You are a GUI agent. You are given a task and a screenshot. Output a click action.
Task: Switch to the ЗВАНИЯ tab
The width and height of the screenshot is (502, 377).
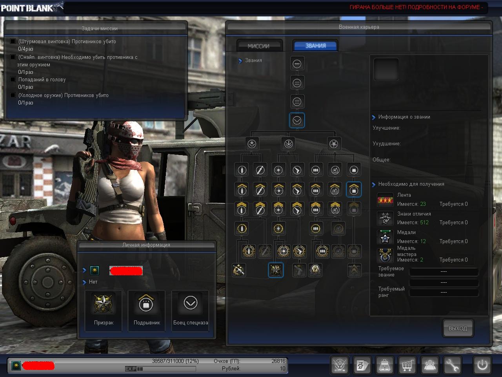click(315, 46)
